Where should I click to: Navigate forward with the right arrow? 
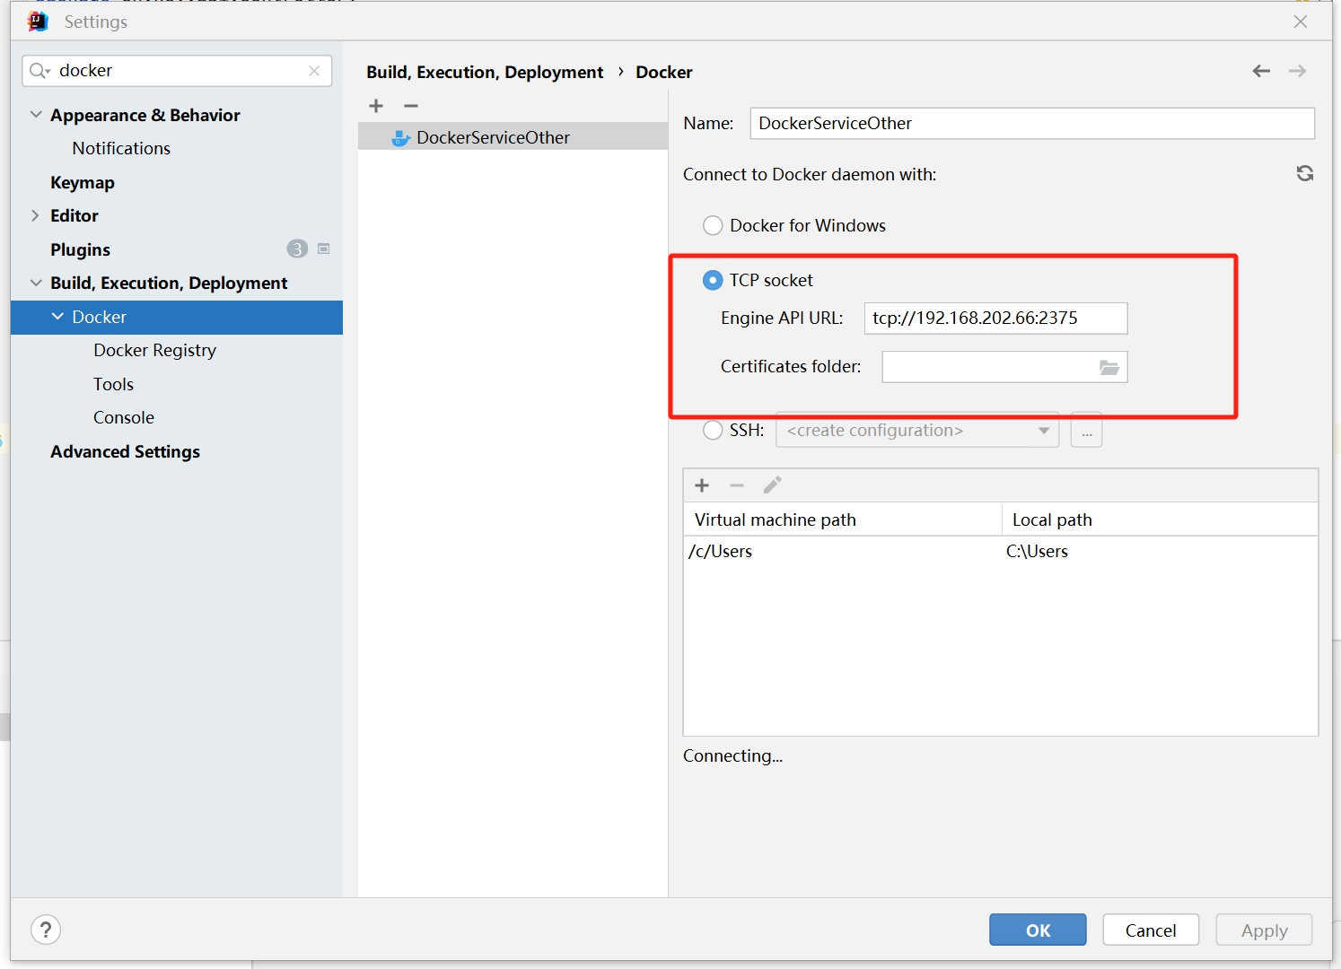tap(1297, 71)
